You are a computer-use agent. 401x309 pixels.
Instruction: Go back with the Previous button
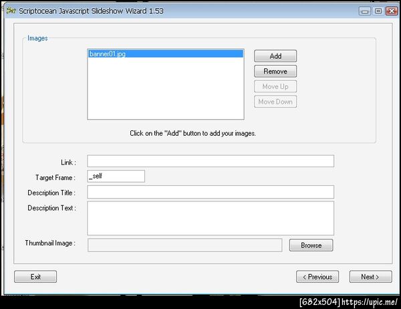(317, 277)
